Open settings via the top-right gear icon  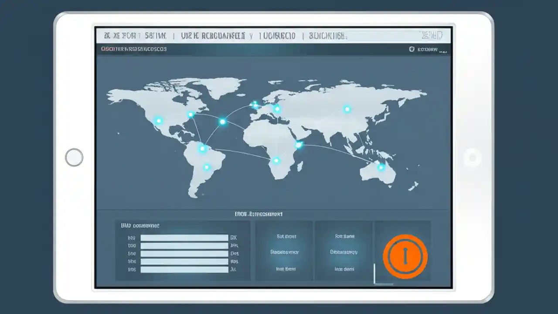412,49
